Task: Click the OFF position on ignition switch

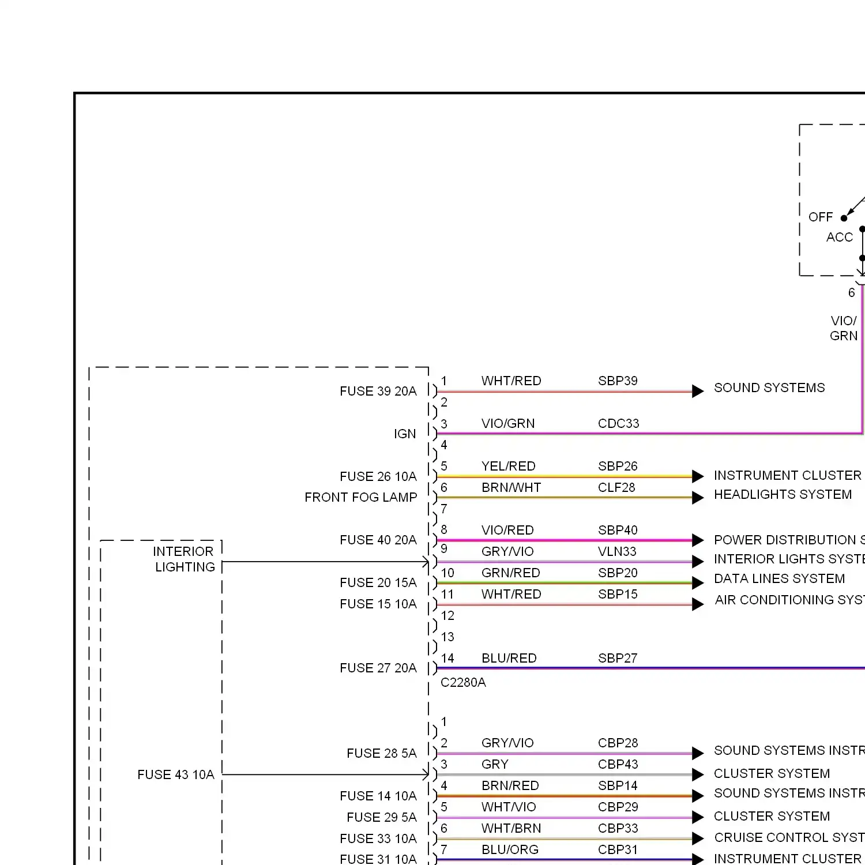Action: 821,217
